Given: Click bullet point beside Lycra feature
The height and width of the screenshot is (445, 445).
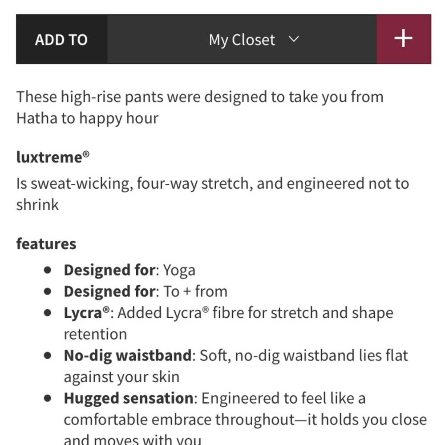Looking at the screenshot, I should (48, 313).
